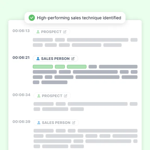Click the blue salesperson avatar at 00:06:39
The width and height of the screenshot is (150, 150).
coord(39,123)
